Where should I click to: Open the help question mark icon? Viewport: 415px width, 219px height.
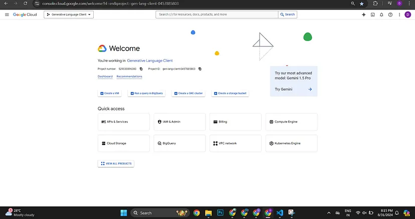click(x=390, y=15)
